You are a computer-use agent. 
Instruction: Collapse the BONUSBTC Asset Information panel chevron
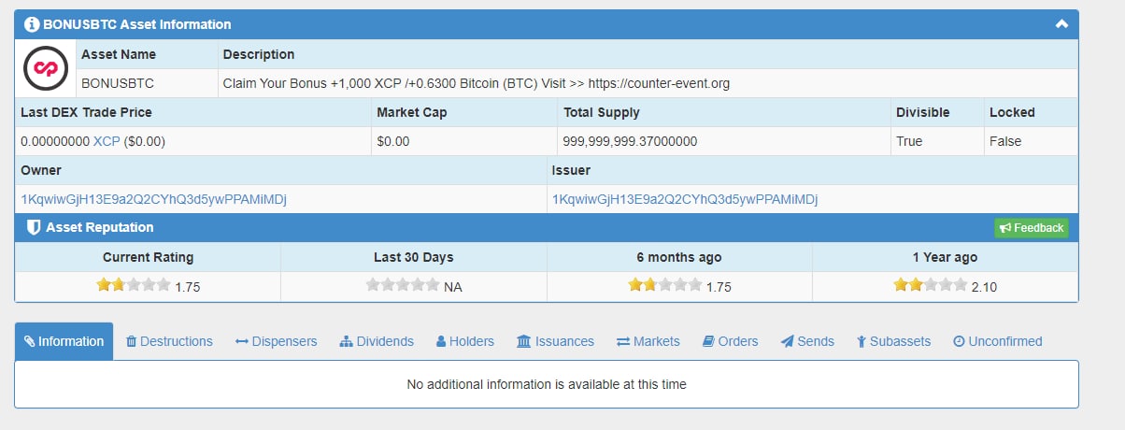[x=1061, y=24]
